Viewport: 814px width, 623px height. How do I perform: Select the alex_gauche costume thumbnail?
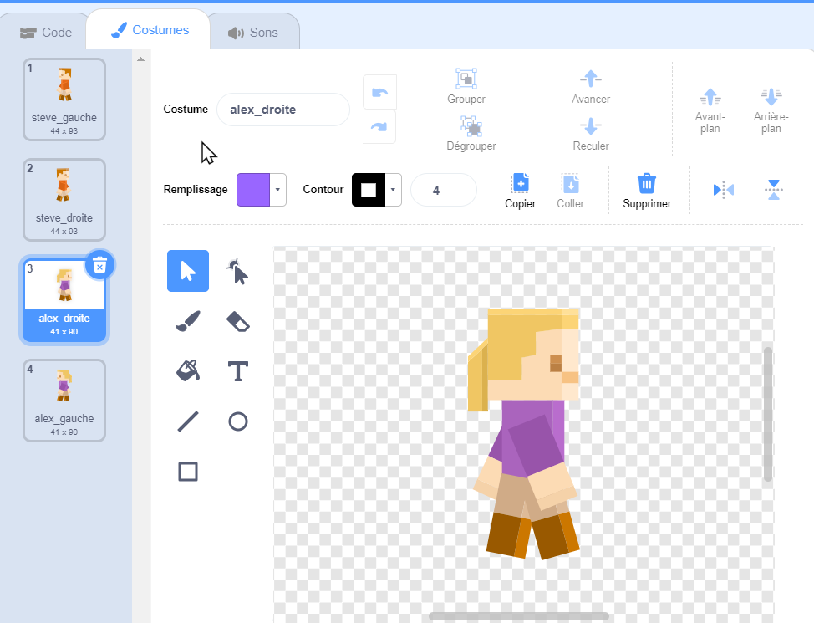[x=64, y=400]
